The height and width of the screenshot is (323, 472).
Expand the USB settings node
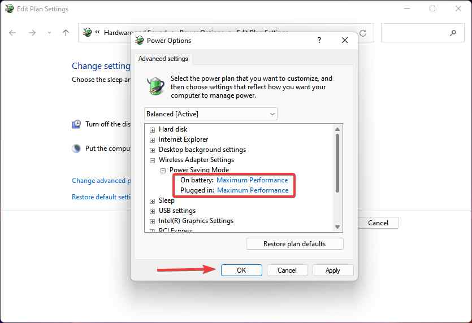click(152, 211)
